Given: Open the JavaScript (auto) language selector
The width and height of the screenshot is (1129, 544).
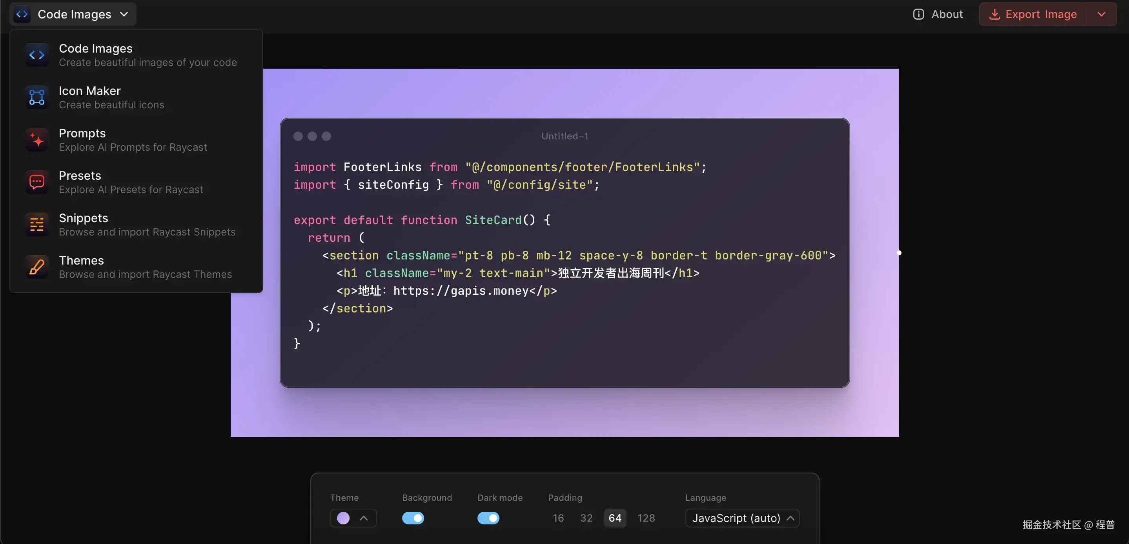Looking at the screenshot, I should point(742,518).
